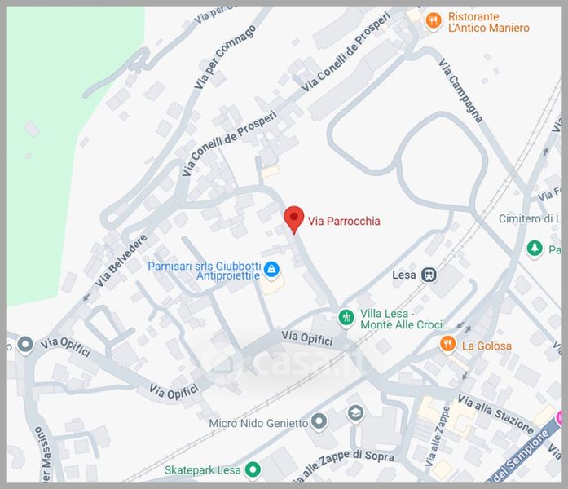Select the green tree park icon
The image size is (568, 489).
535,249
